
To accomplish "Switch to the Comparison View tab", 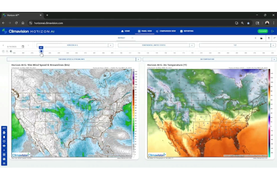I will pos(166,31).
